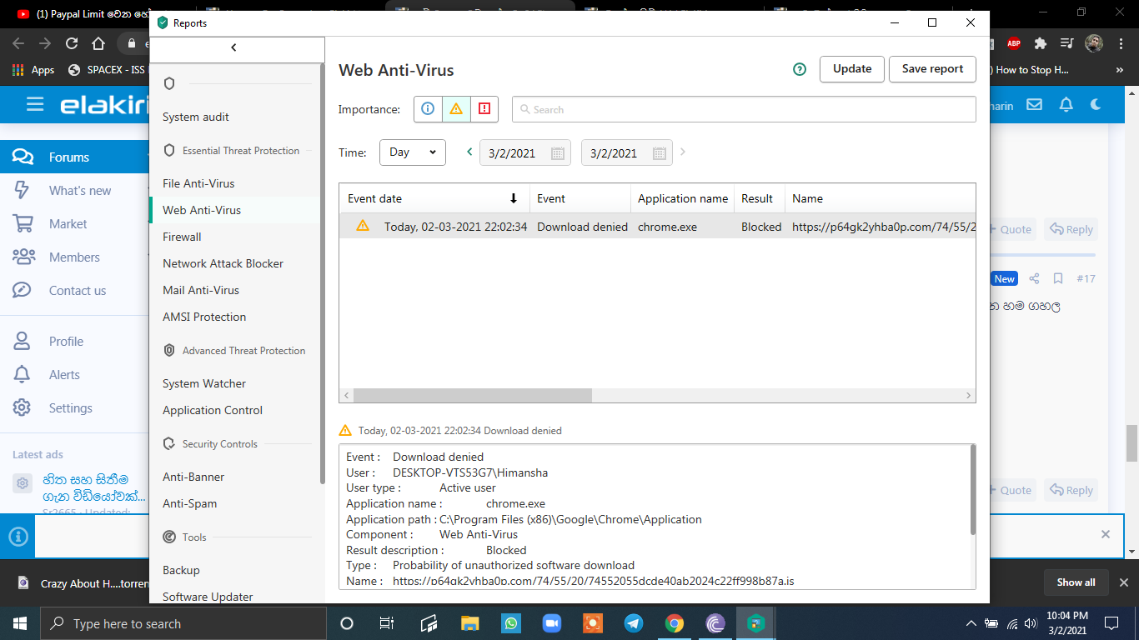Open the start date calendar picker
This screenshot has height=640, width=1139.
pyautogui.click(x=558, y=153)
